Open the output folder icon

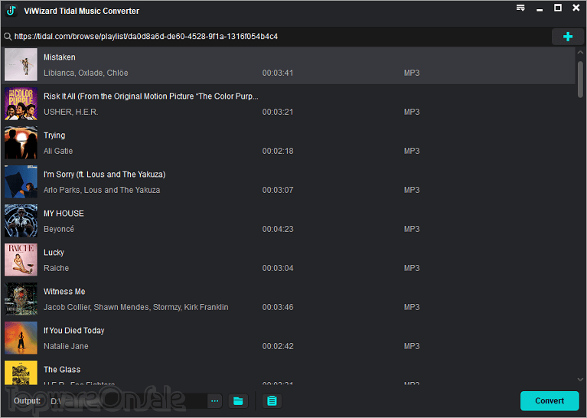238,400
